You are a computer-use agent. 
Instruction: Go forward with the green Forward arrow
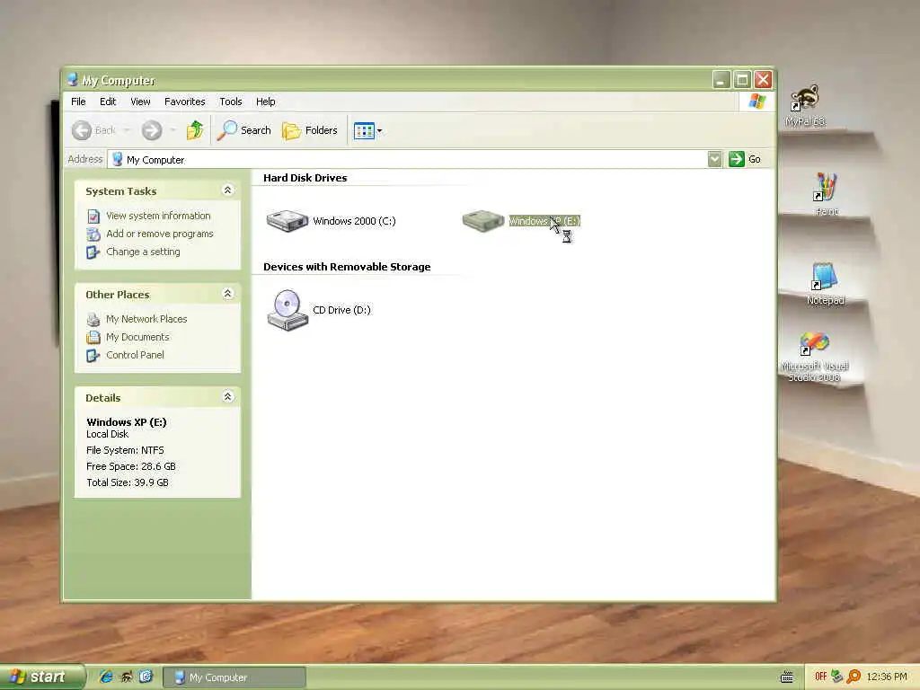pos(151,130)
